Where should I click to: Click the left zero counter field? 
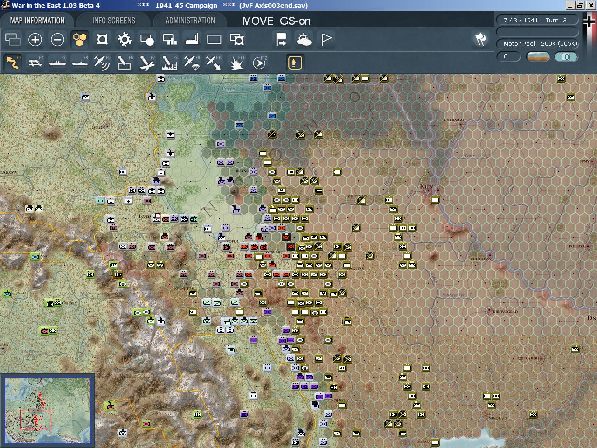pyautogui.click(x=508, y=56)
